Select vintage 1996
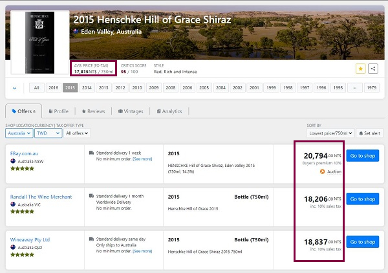Viewport: 388px width, 273px height. tap(321, 87)
